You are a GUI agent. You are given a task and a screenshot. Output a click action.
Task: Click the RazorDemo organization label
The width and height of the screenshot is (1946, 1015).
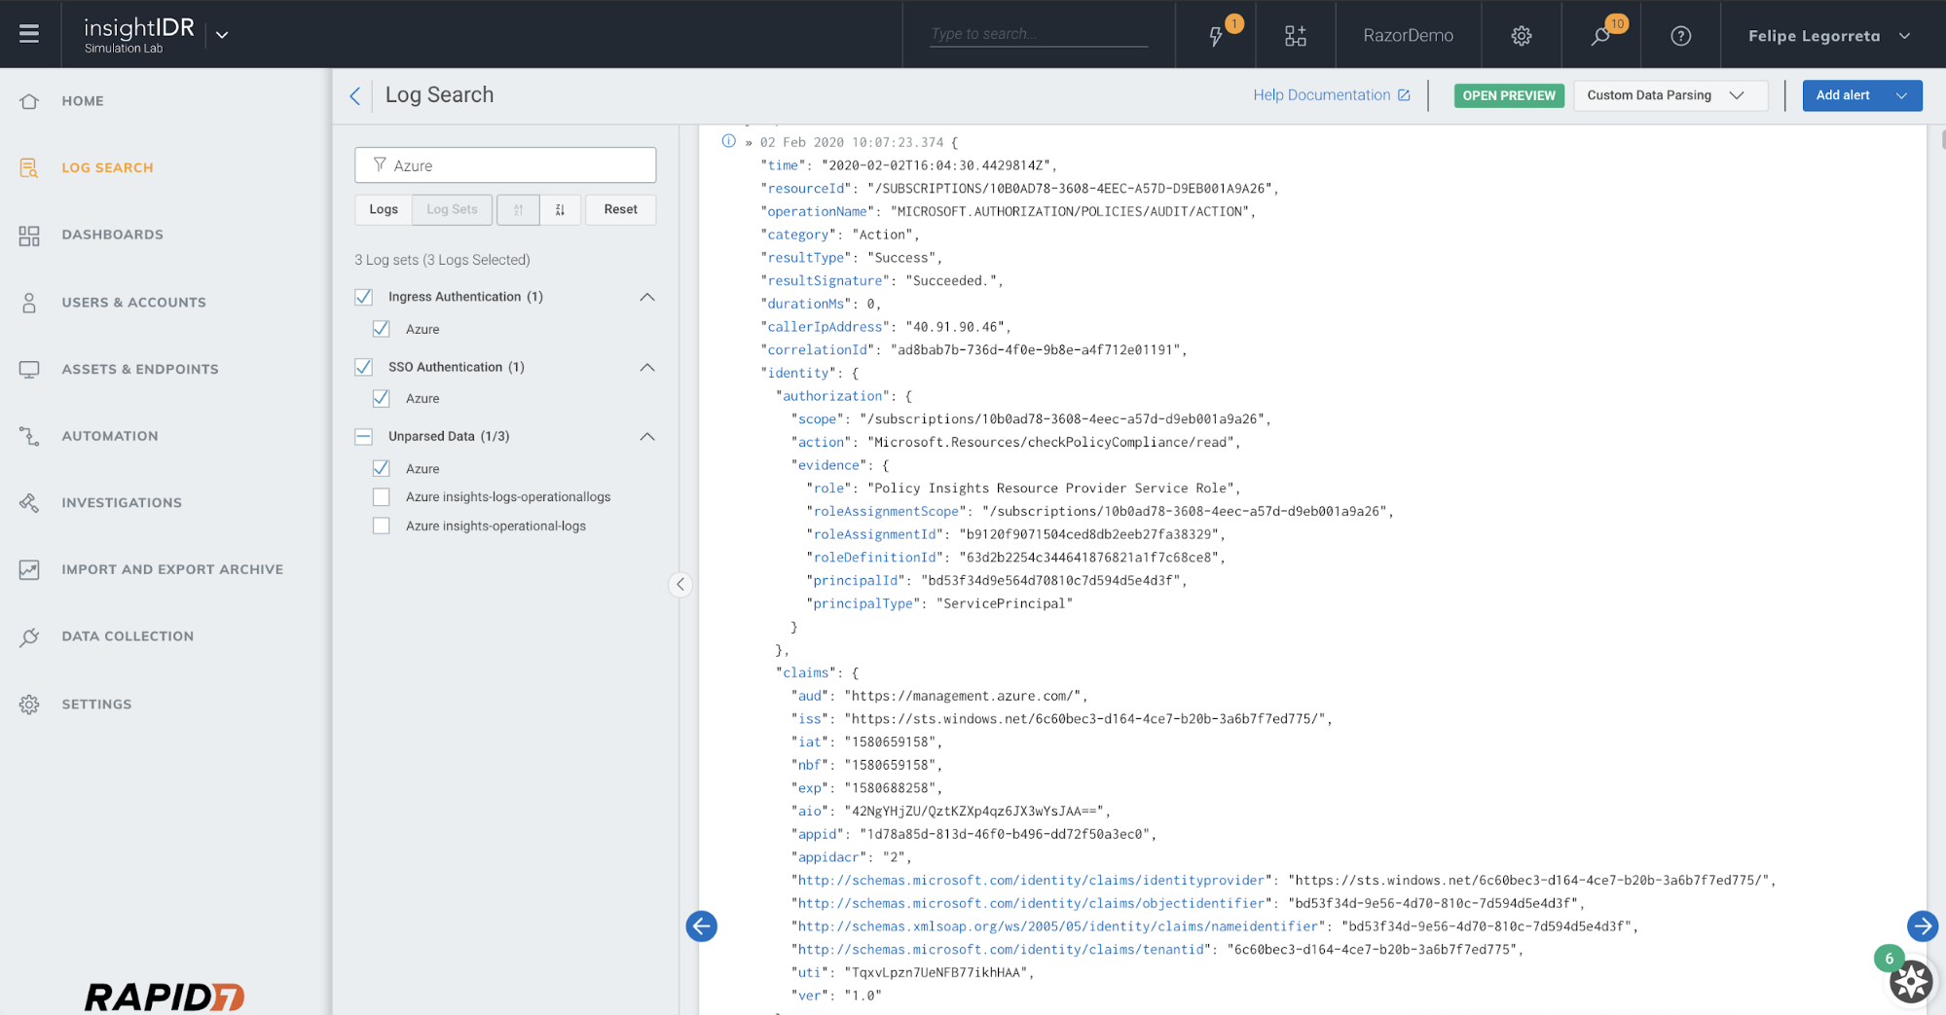tap(1408, 36)
